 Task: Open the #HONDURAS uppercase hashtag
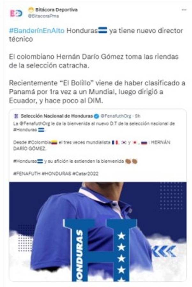pos(57,173)
